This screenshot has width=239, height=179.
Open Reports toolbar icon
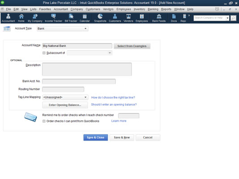pos(183,18)
